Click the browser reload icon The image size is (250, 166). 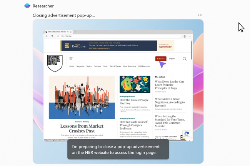(x=52, y=36)
